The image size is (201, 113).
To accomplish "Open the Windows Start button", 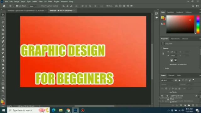I will 3,110.
